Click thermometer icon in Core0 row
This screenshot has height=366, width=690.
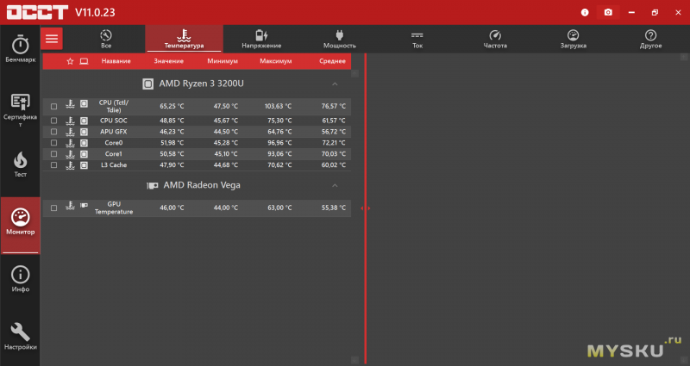point(70,143)
